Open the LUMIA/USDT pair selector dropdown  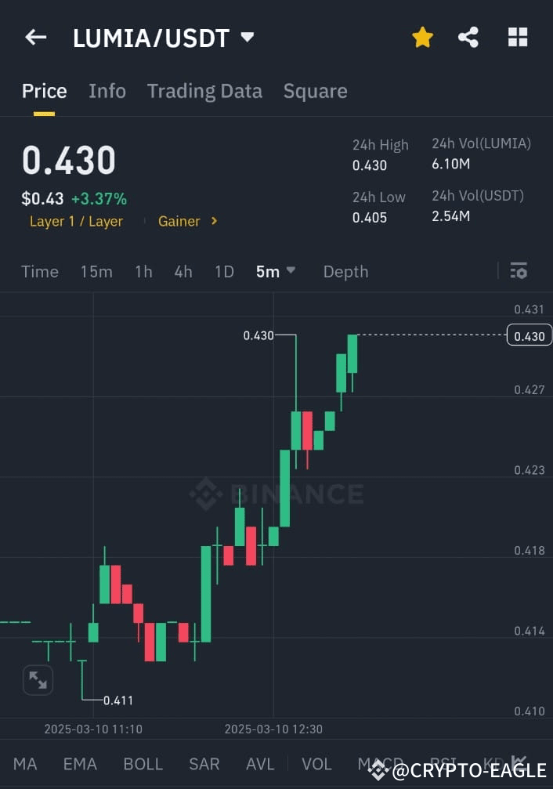click(x=245, y=37)
